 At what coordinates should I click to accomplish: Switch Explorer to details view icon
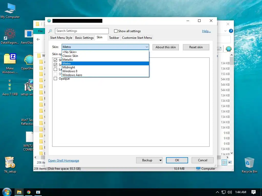[224, 162]
